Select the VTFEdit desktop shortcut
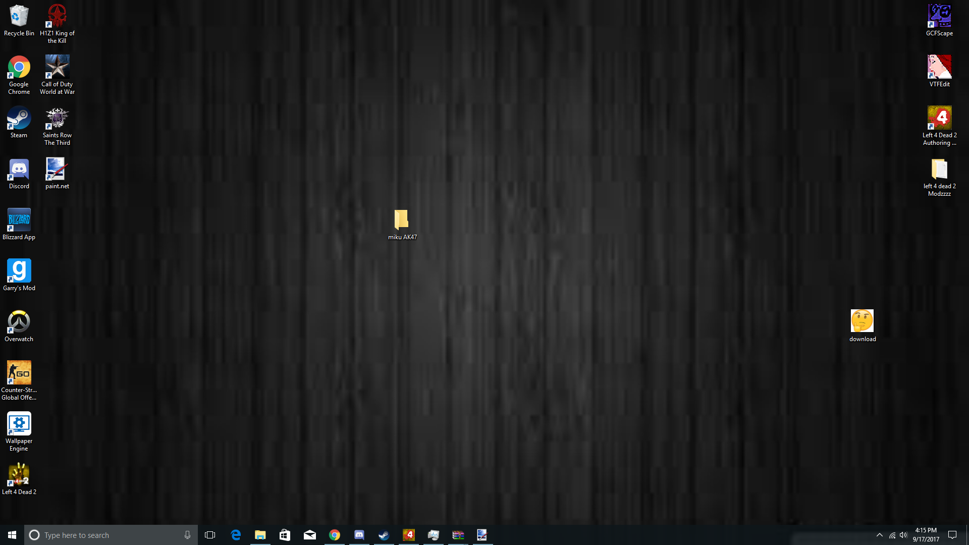 click(x=939, y=68)
